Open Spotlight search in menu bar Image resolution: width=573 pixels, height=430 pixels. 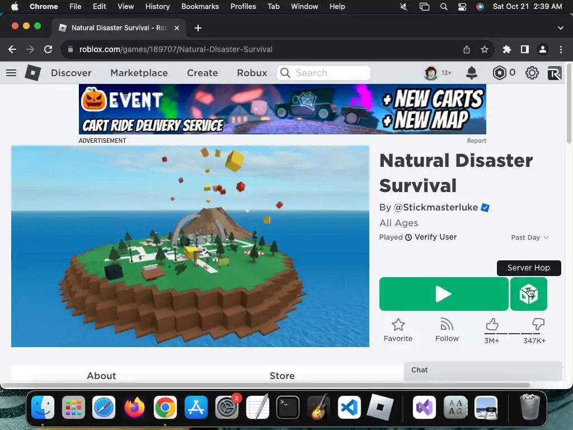[444, 7]
